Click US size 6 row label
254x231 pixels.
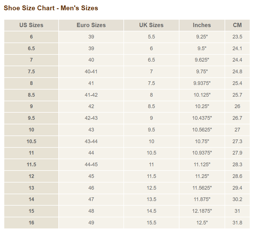pos(31,37)
